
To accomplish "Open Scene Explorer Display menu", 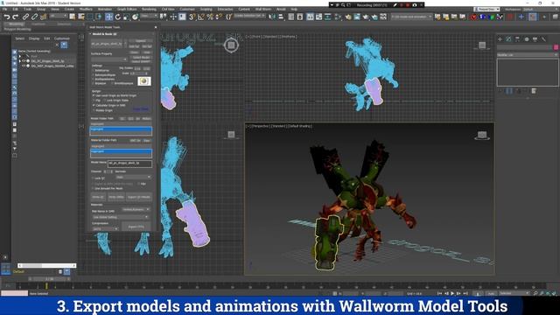I will 34,38.
